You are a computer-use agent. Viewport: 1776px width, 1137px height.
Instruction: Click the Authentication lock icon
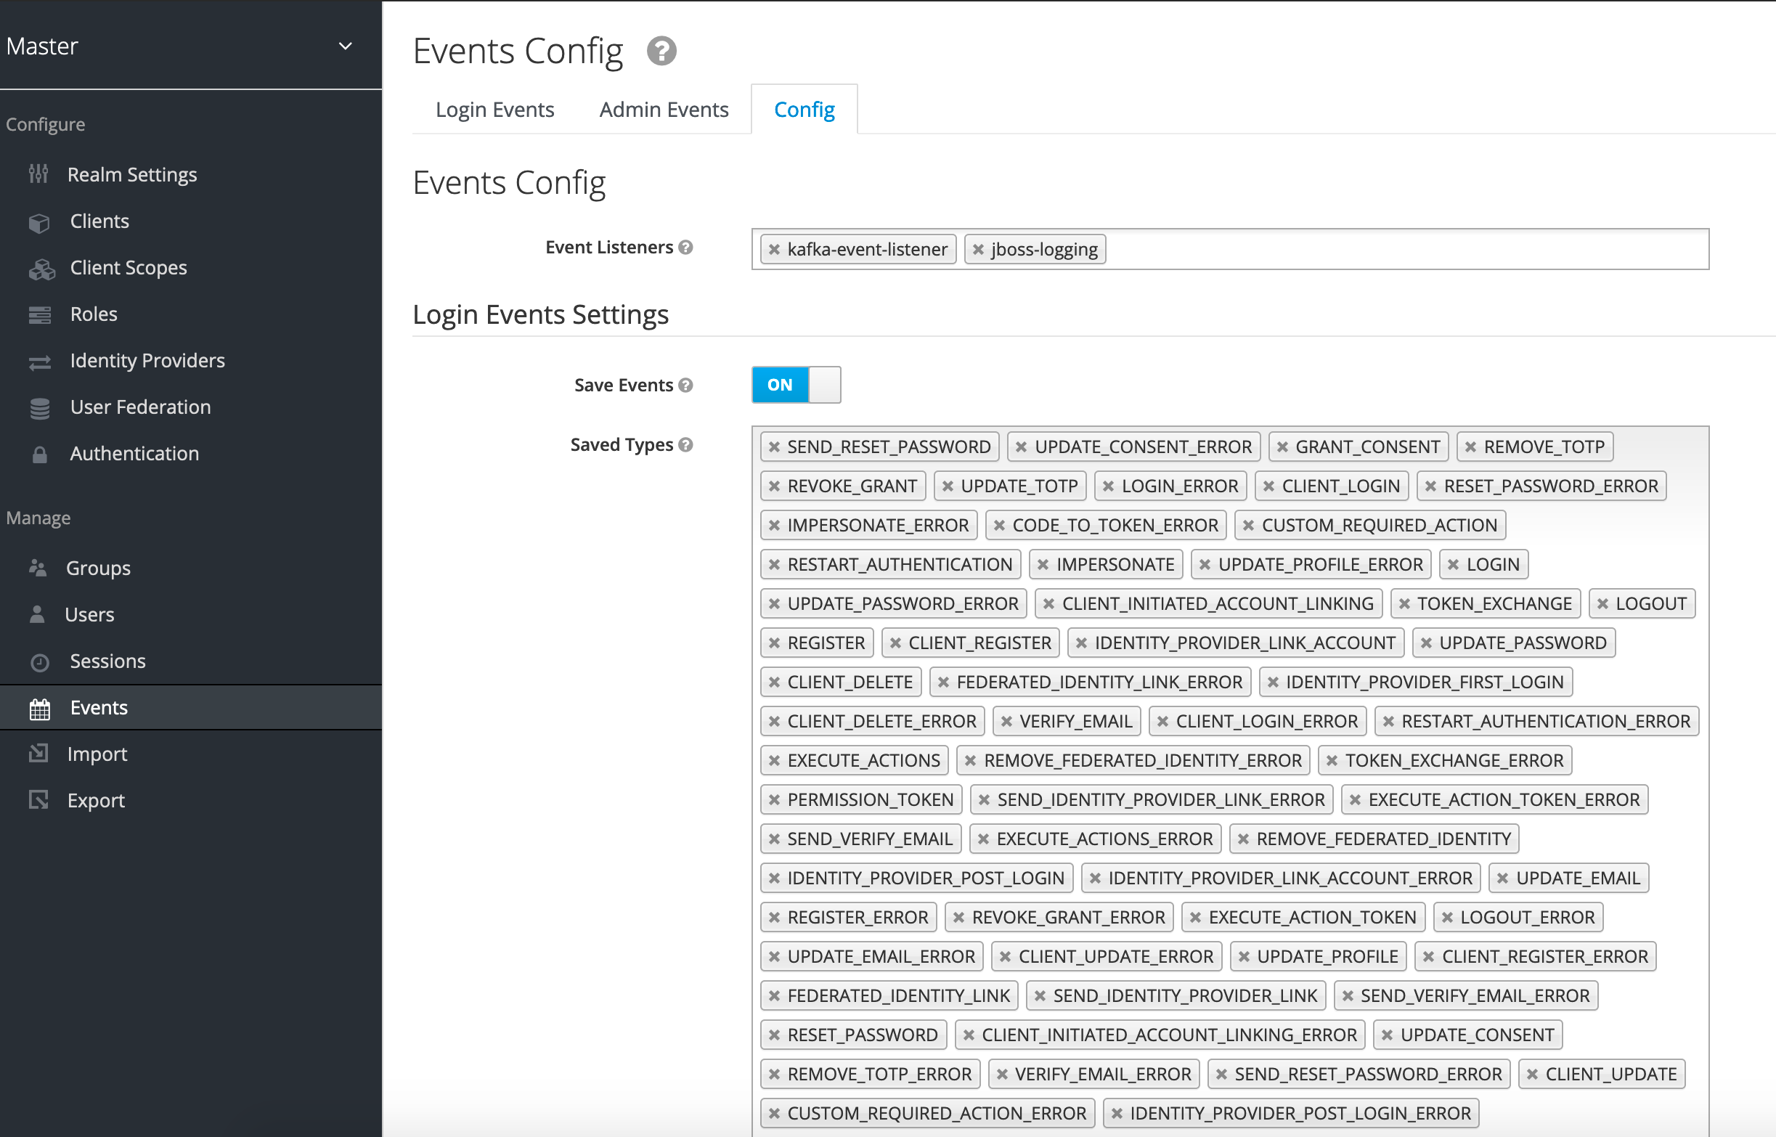(38, 452)
